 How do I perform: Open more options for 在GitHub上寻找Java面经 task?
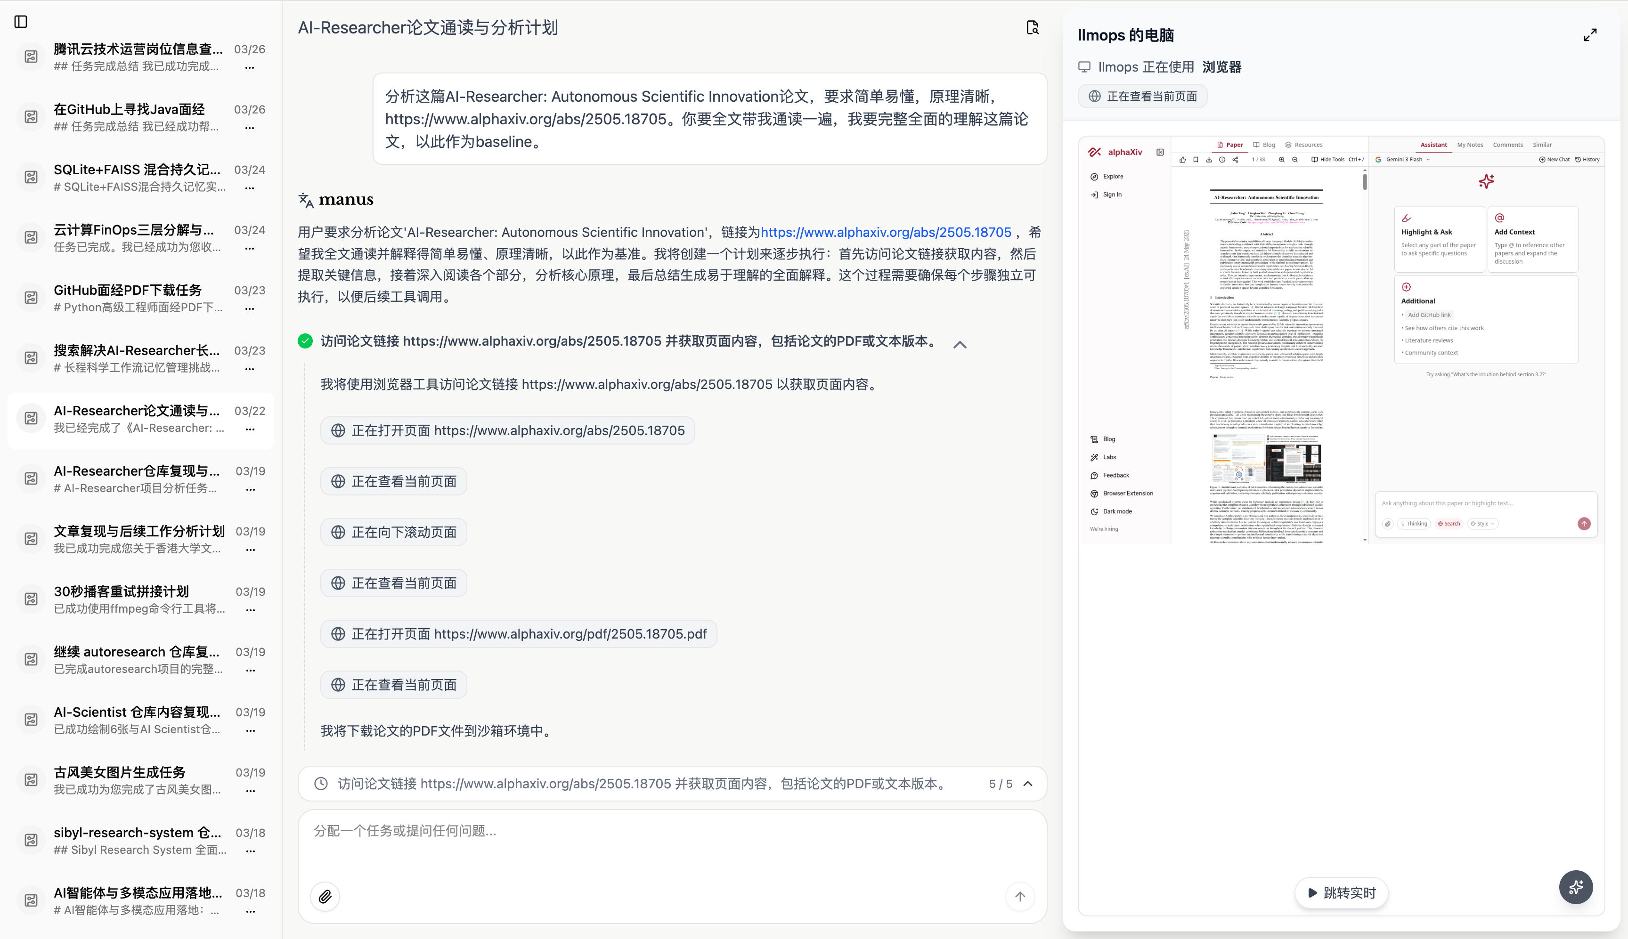[250, 128]
